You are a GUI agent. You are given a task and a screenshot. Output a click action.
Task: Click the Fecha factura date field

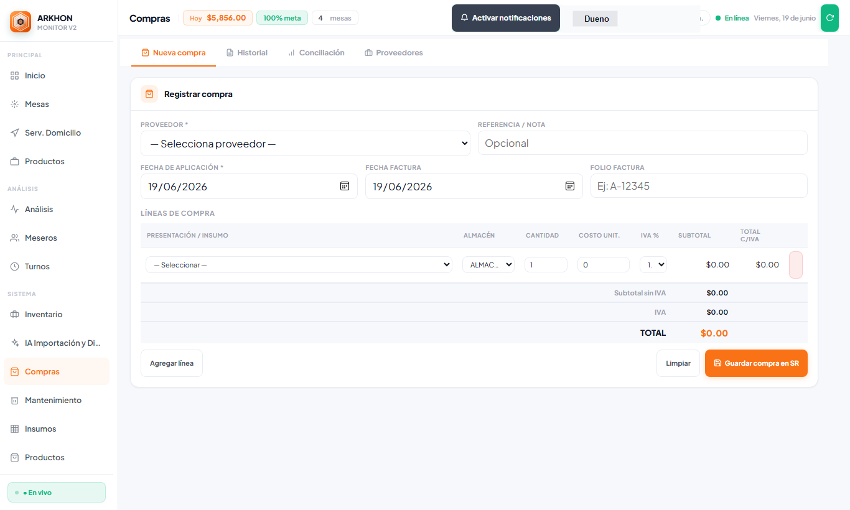coord(474,186)
